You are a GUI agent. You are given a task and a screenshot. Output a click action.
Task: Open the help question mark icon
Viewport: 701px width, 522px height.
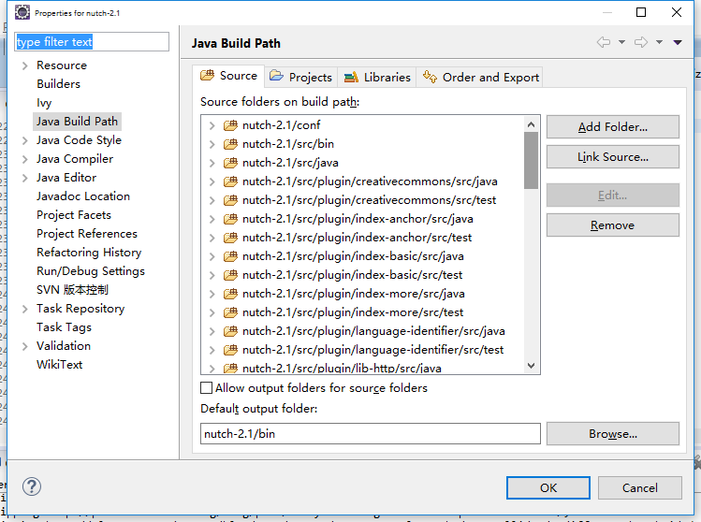[32, 486]
